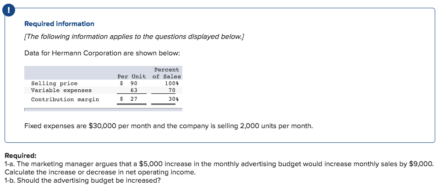
Task: Click the gray bar beneath the table
Action: pos(103,109)
